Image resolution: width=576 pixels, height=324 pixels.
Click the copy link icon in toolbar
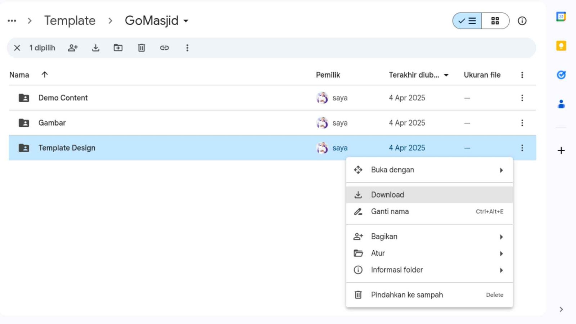pos(164,48)
